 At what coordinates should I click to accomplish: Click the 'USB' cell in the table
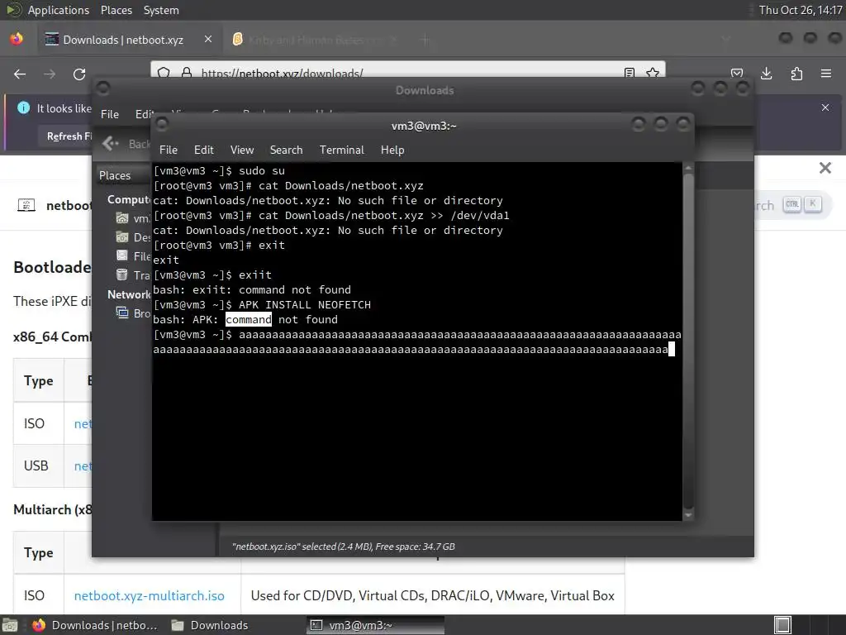pos(36,466)
